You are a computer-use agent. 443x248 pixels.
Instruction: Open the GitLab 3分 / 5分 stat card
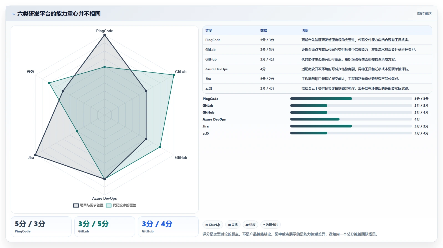(105, 227)
